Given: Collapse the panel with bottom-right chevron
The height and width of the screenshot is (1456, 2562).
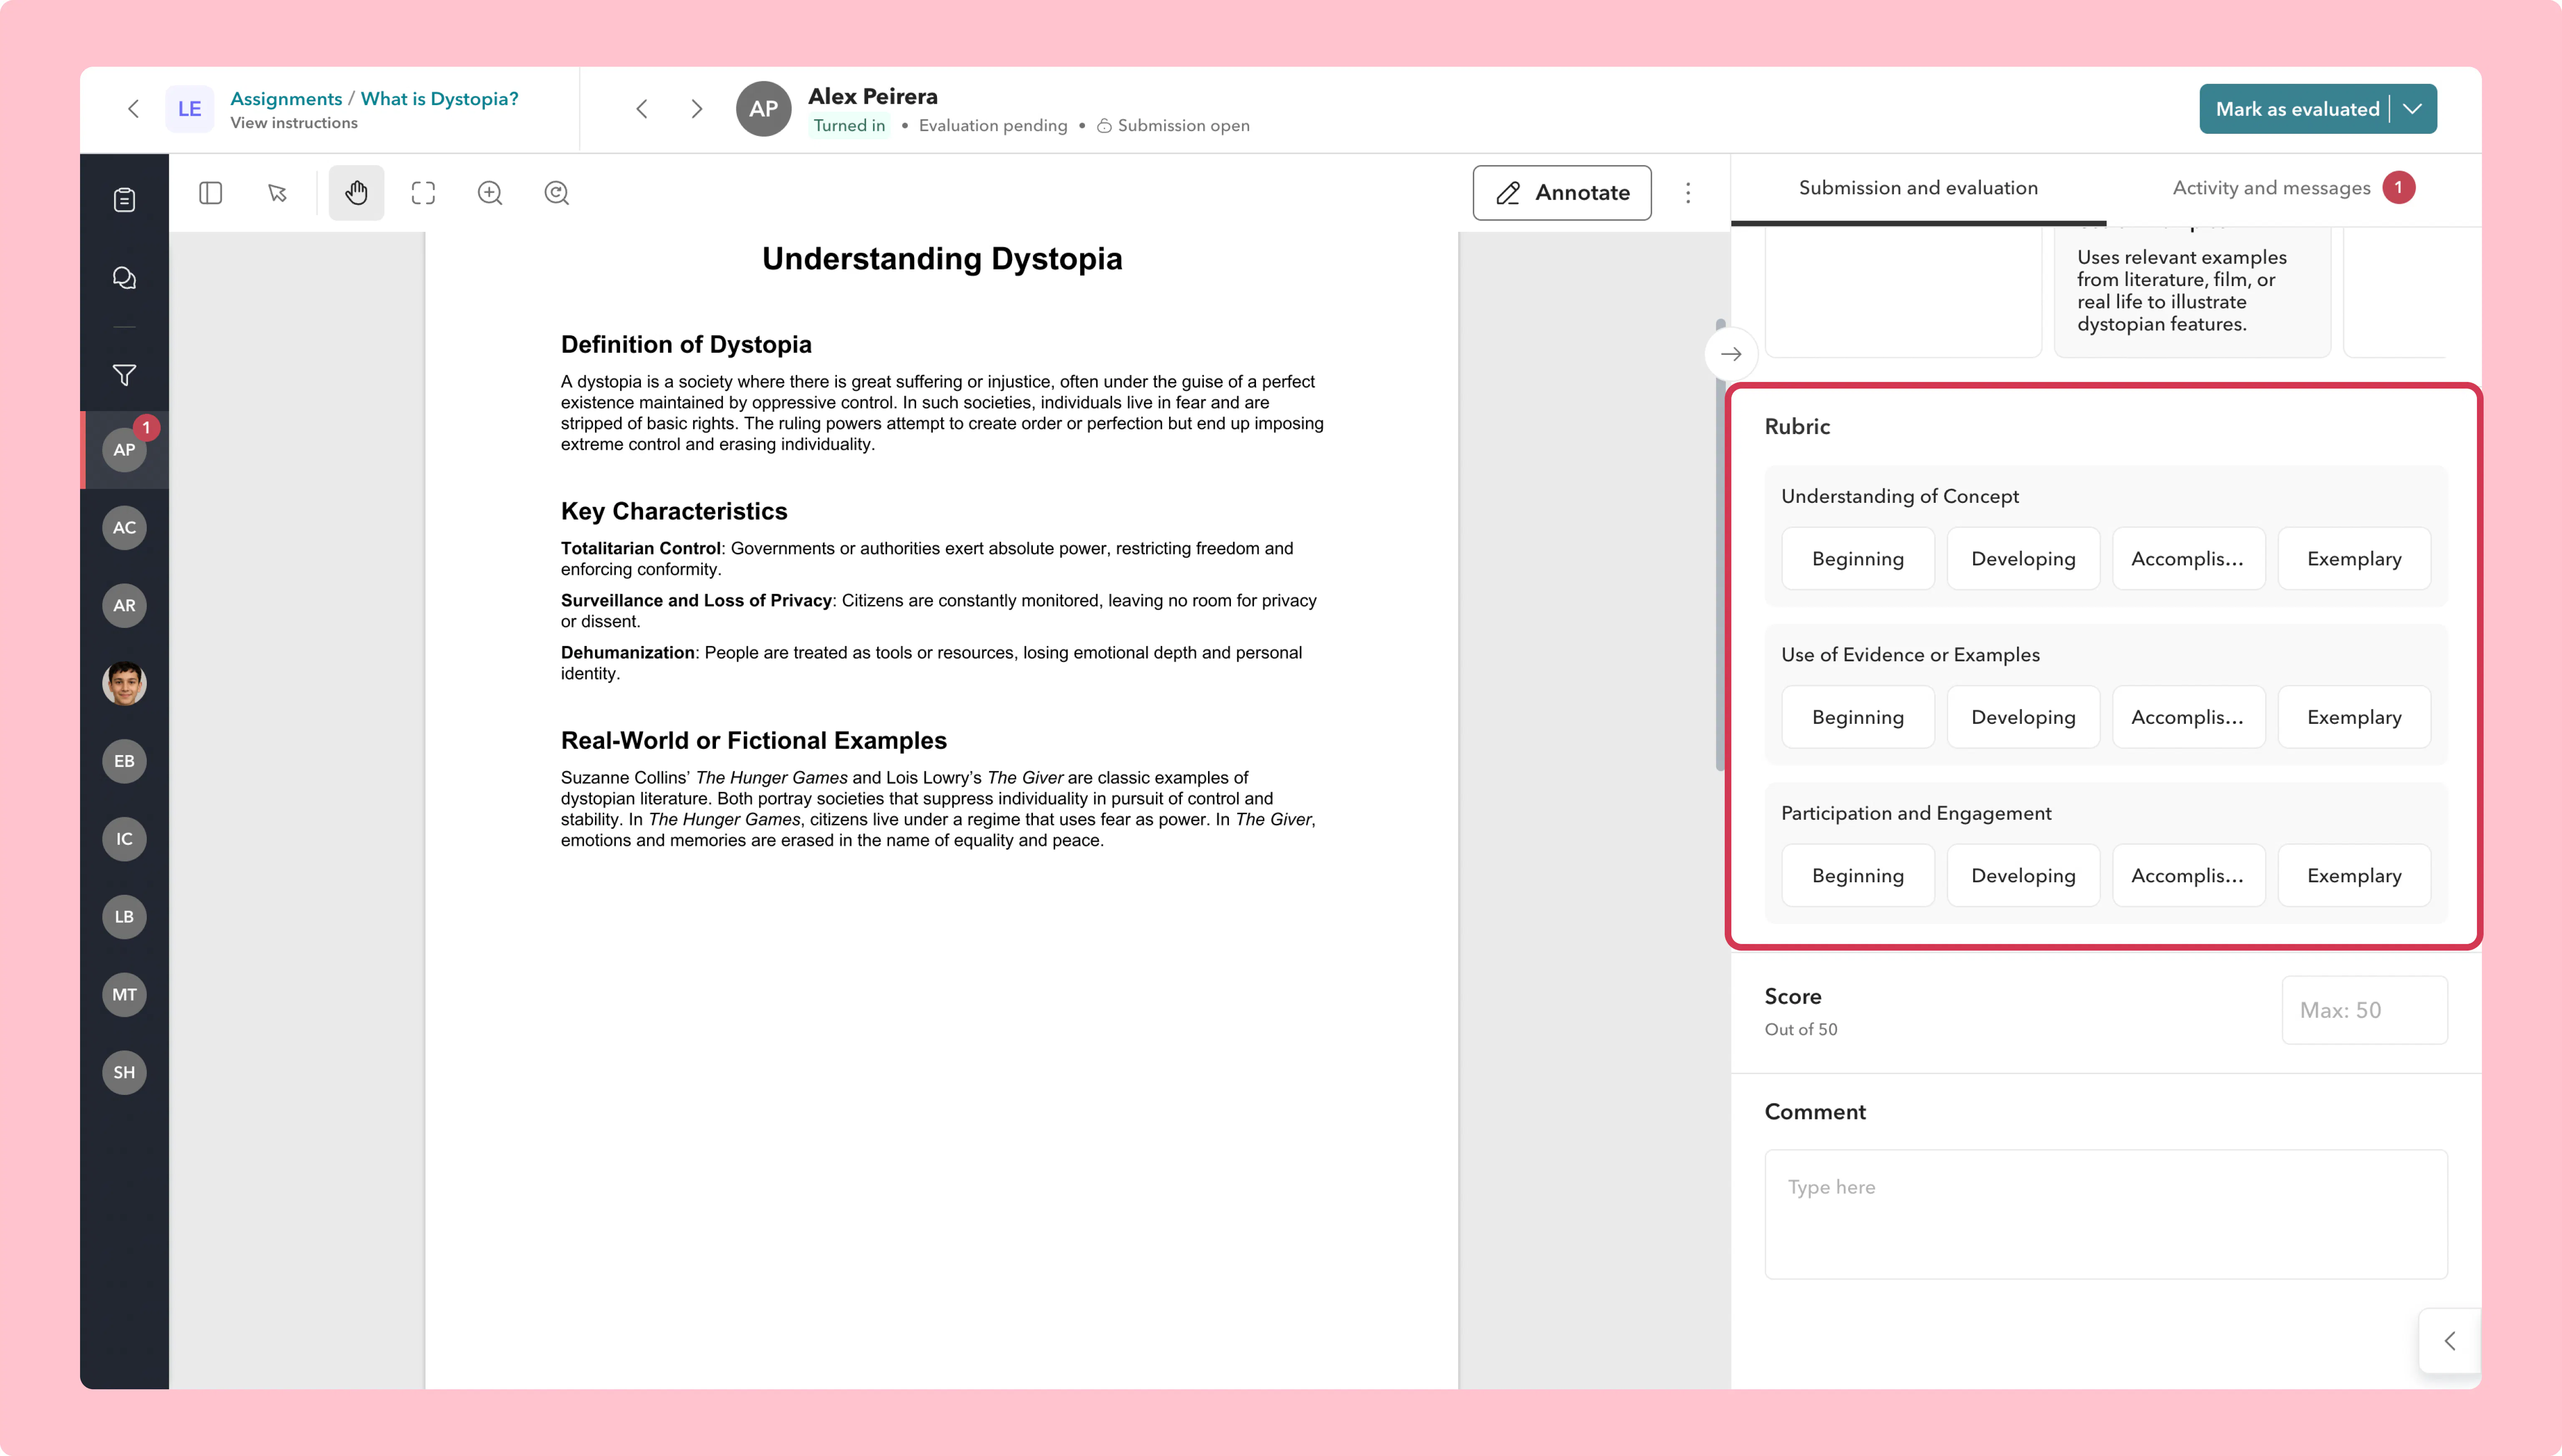Looking at the screenshot, I should (2450, 1341).
